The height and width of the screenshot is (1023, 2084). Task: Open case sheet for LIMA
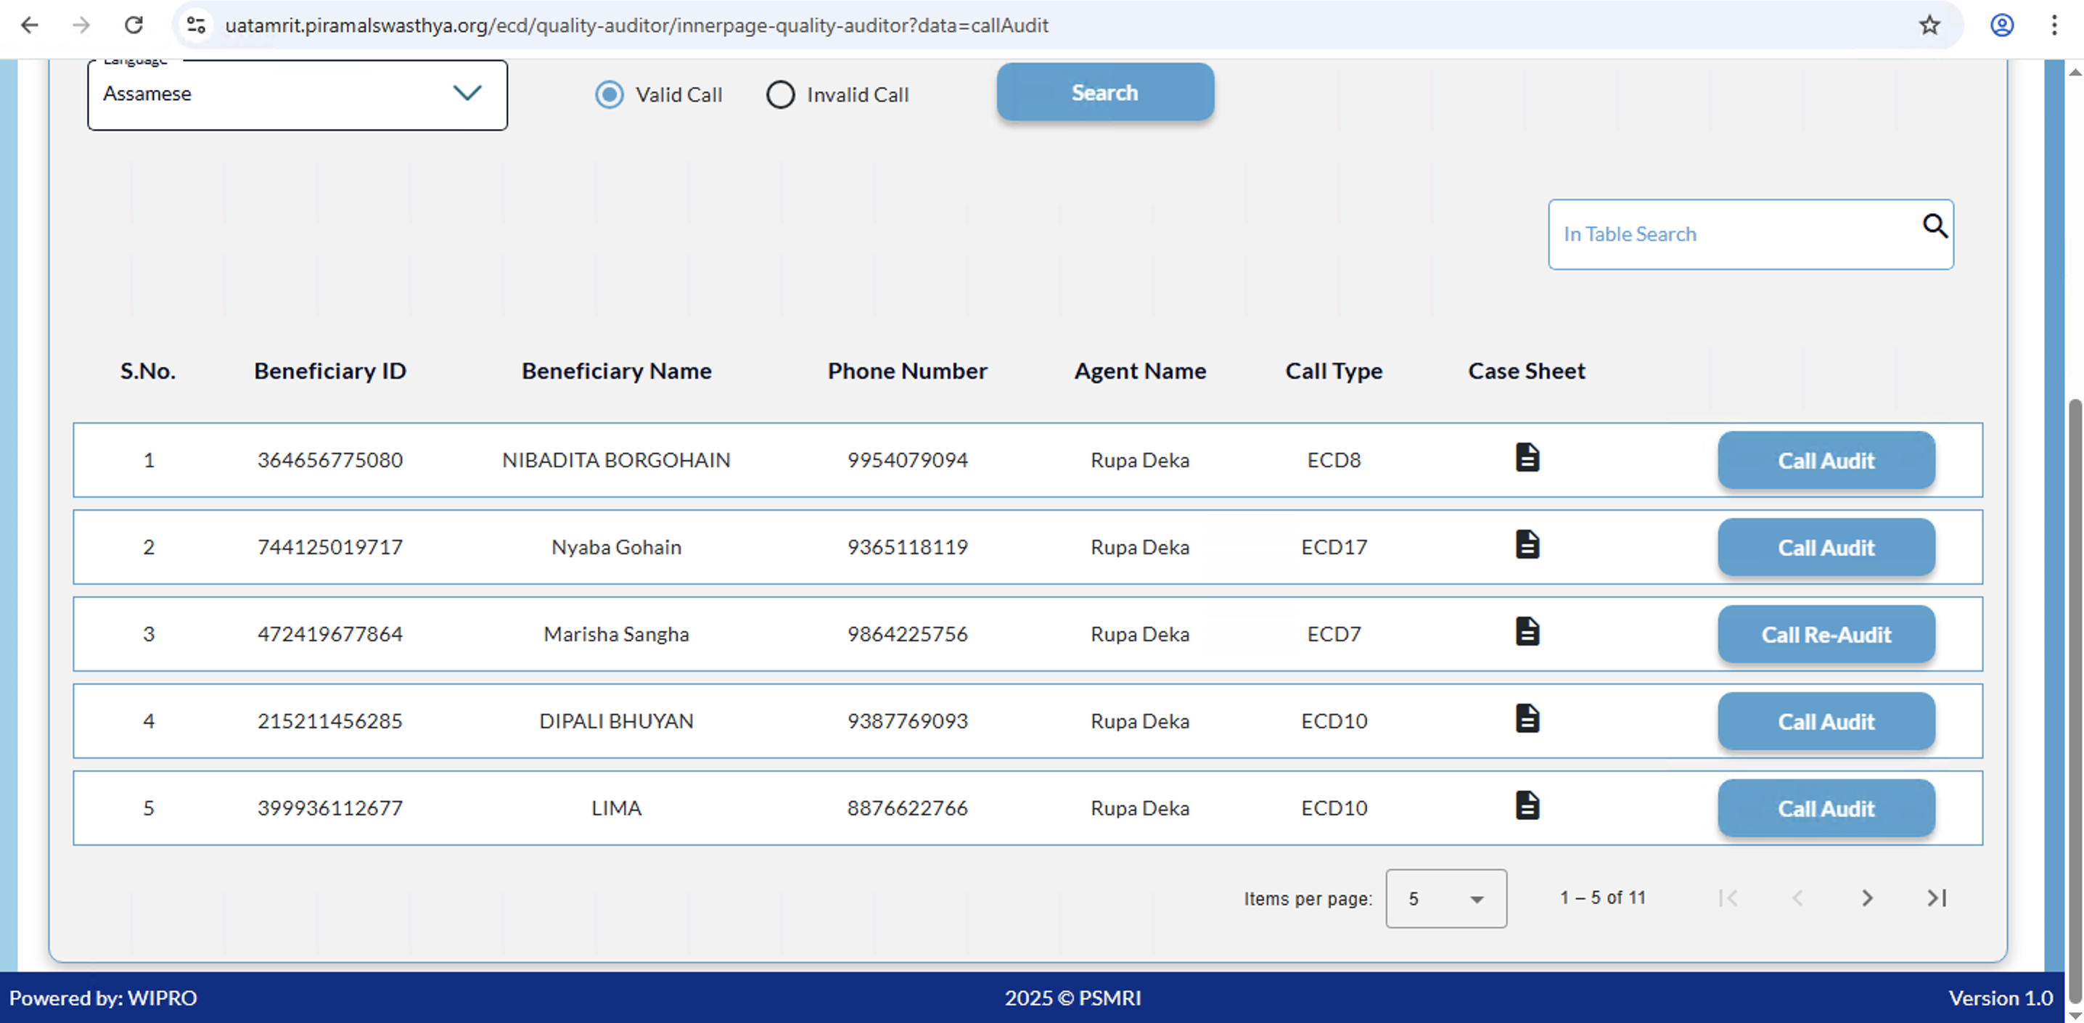point(1527,806)
